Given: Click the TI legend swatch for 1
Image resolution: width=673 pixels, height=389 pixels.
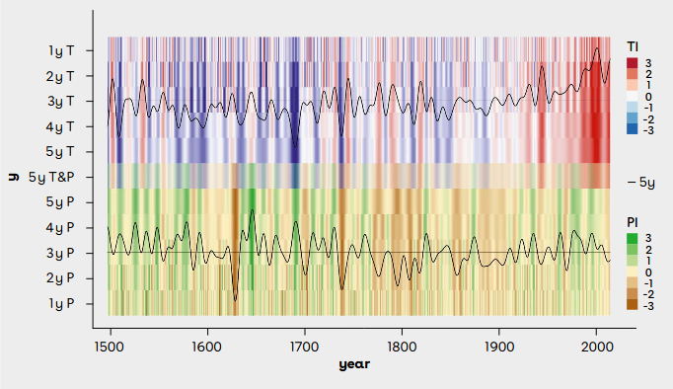Looking at the screenshot, I should 633,86.
